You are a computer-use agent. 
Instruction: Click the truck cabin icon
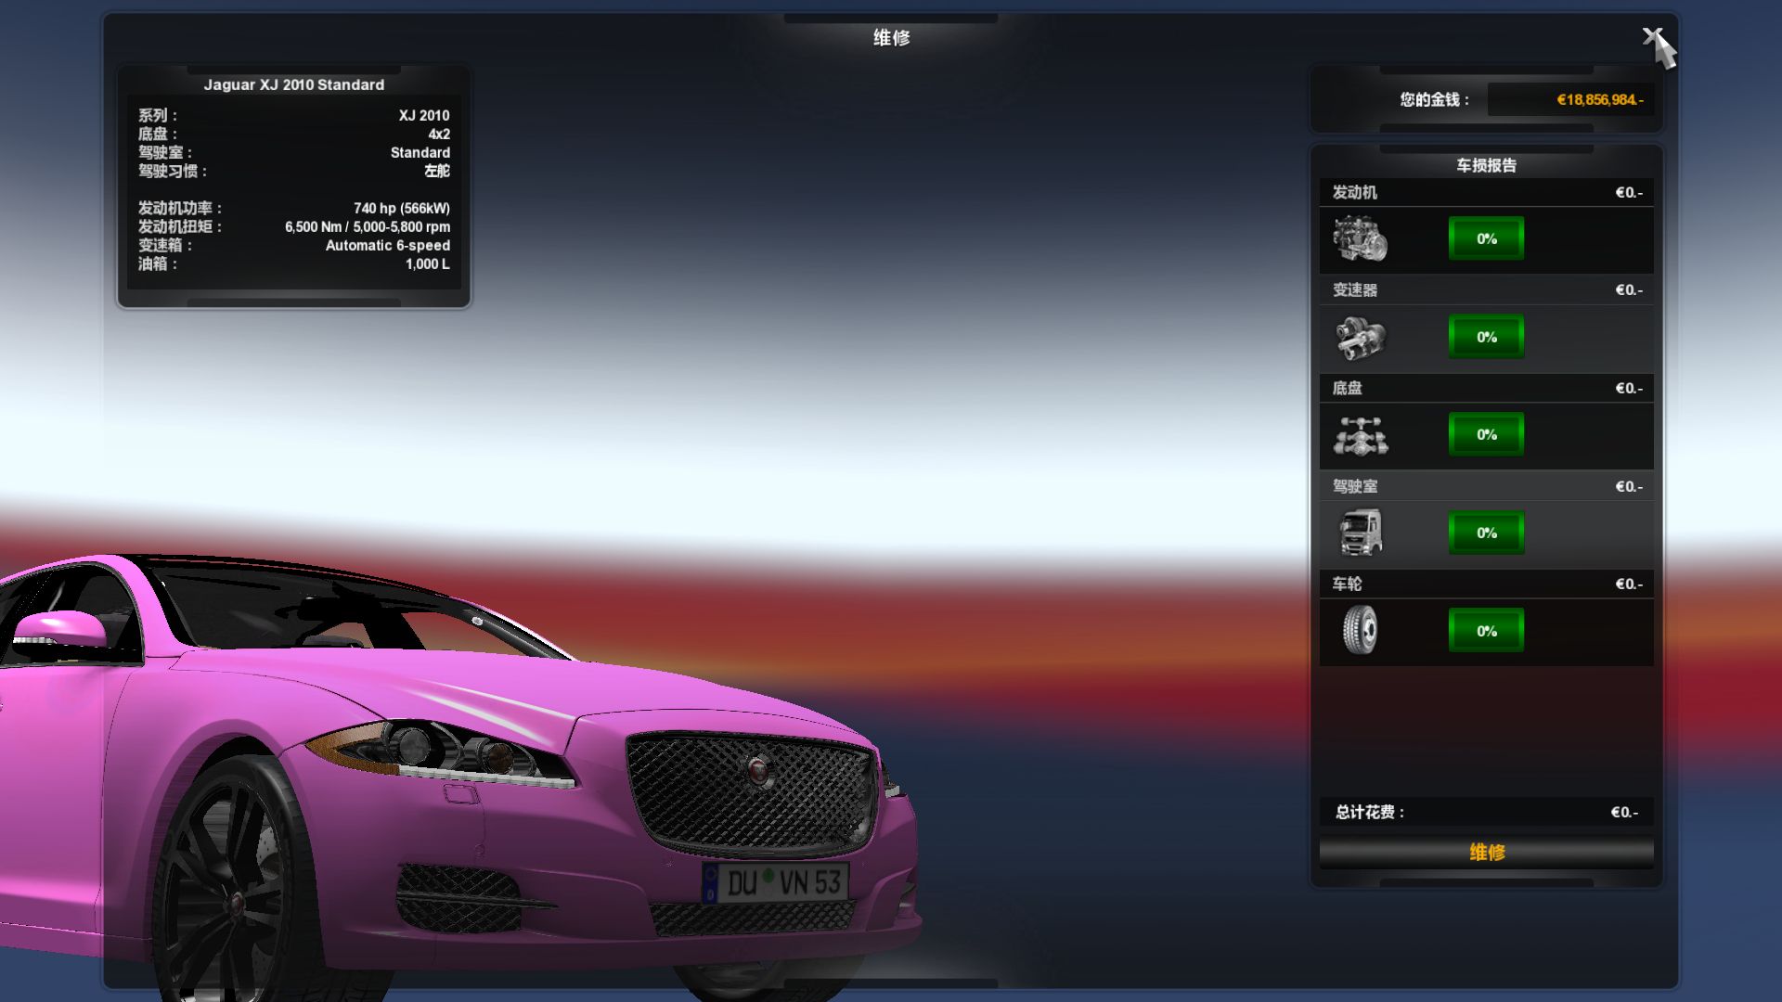click(x=1361, y=533)
